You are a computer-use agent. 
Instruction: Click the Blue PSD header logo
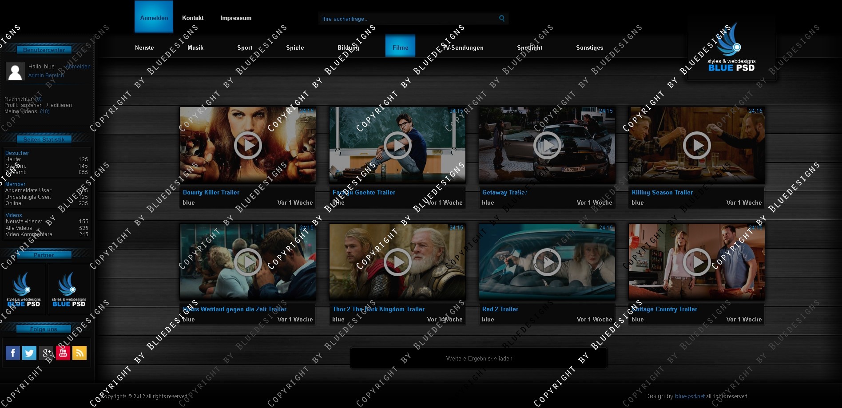(x=731, y=48)
